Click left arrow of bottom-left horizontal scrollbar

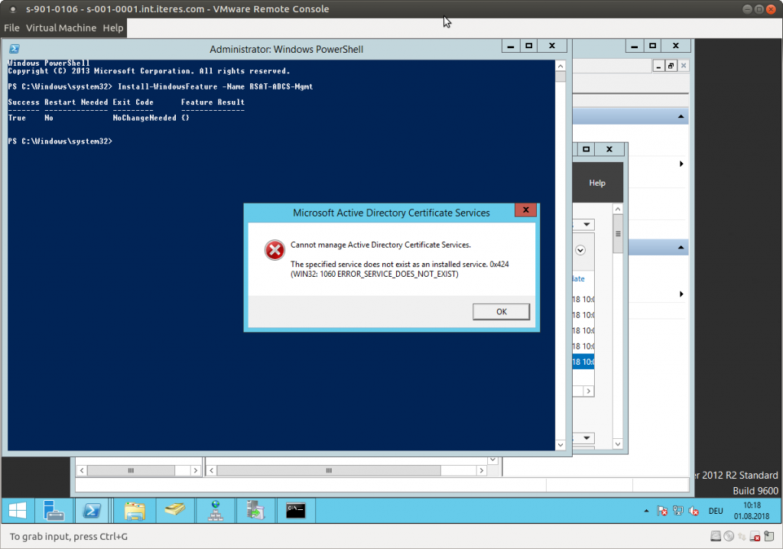(x=82, y=470)
